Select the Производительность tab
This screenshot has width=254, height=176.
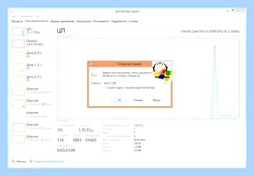(x=36, y=21)
